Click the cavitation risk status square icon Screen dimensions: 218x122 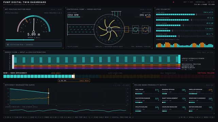click(x=8, y=45)
